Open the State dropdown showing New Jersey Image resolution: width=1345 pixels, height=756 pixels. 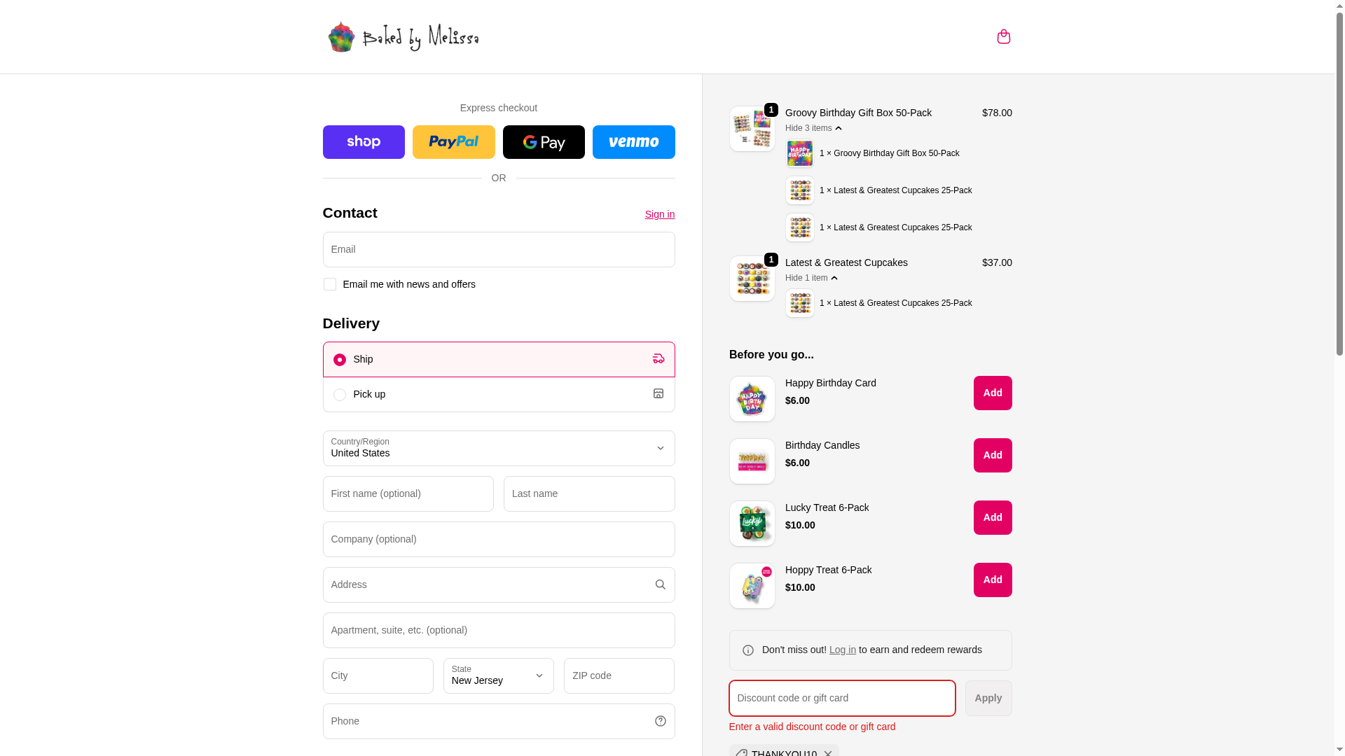(x=499, y=675)
